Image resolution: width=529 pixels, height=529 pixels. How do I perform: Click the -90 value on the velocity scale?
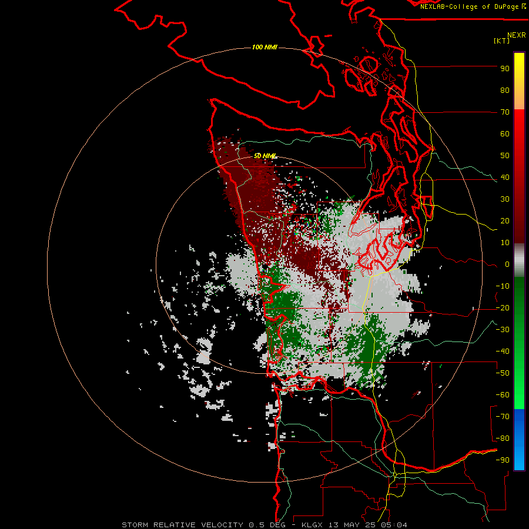(503, 460)
